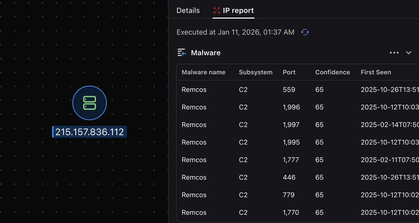Click the execution timestamp text
Viewport: 419px width, 223px height.
pyautogui.click(x=235, y=32)
